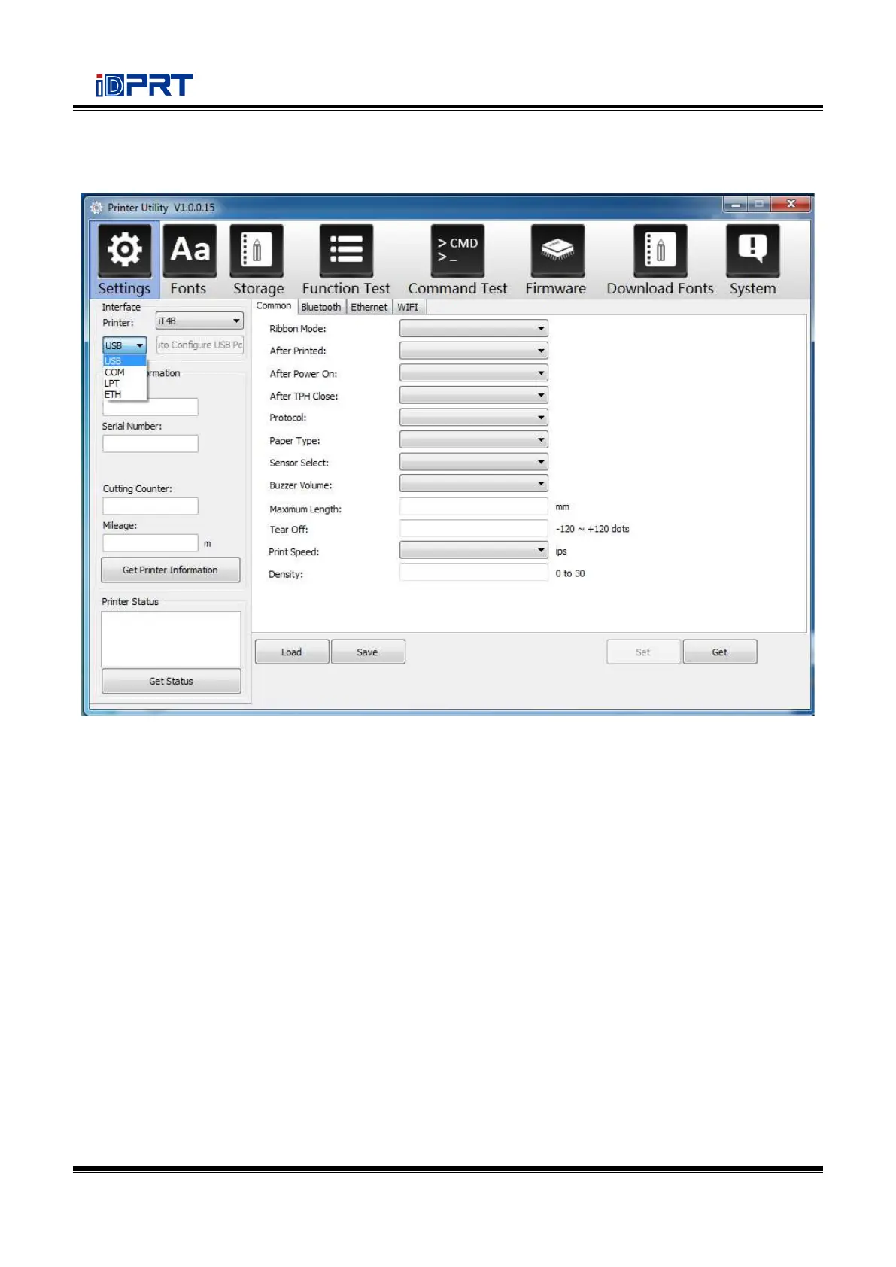
Task: Open the Firmware chip icon
Action: pos(557,251)
